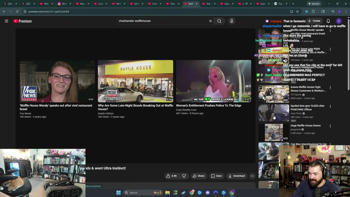
Task: Open more actions ellipsis beside Download
Action: (252, 176)
